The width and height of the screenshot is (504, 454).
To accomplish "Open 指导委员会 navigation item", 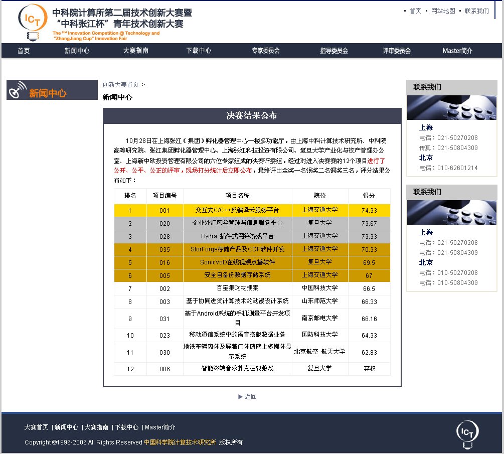I will (334, 51).
